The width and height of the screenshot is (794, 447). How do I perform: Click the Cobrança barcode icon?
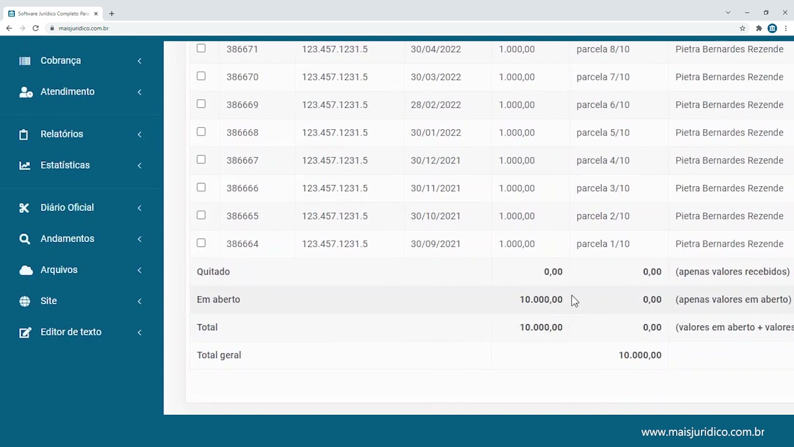(25, 61)
